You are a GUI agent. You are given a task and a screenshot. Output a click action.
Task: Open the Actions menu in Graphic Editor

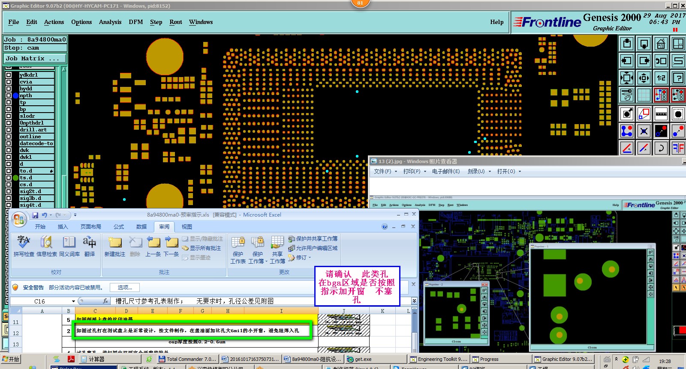[54, 22]
